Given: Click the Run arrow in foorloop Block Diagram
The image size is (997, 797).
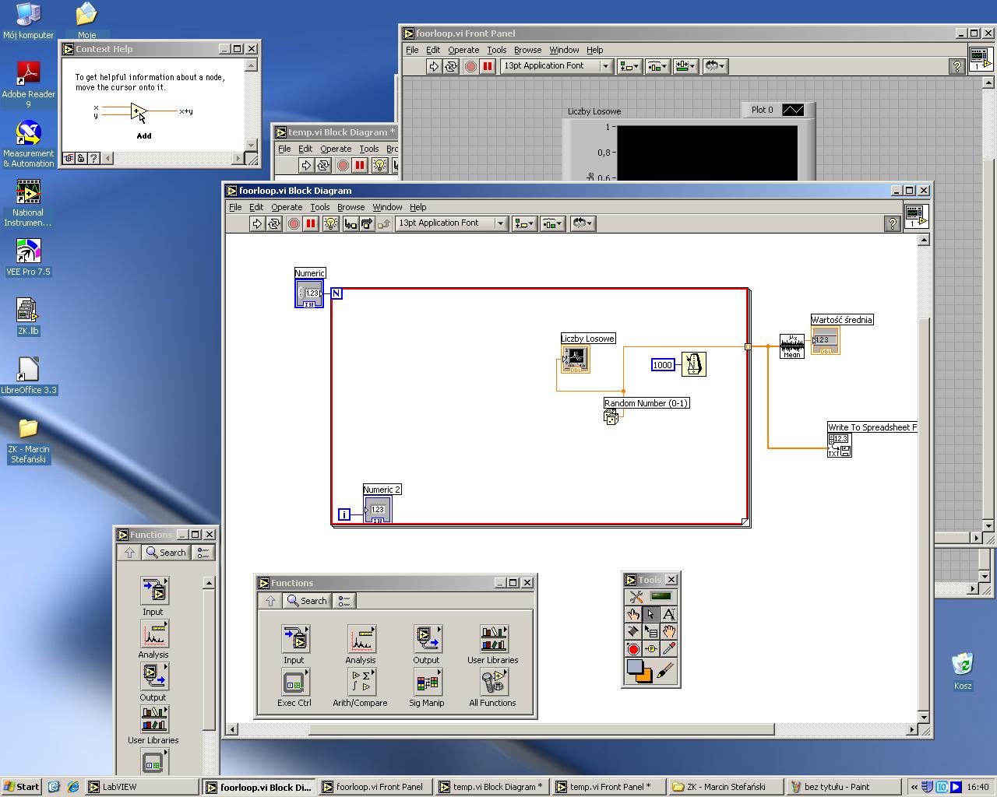Looking at the screenshot, I should 257,224.
